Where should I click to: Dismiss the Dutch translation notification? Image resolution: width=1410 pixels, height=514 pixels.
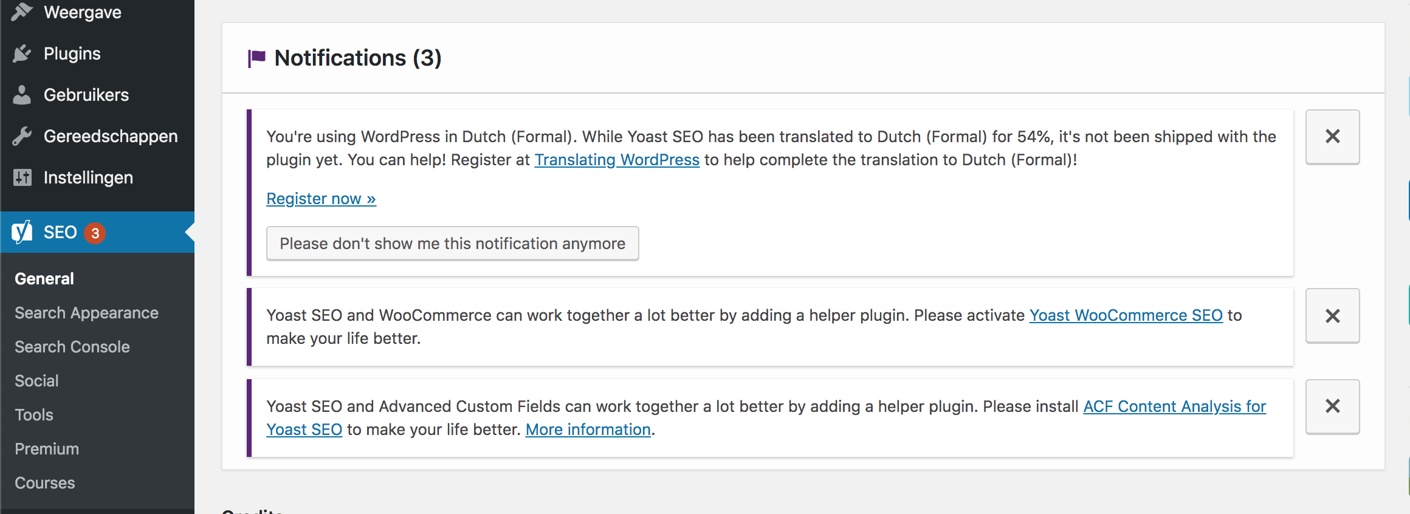[x=1332, y=137]
